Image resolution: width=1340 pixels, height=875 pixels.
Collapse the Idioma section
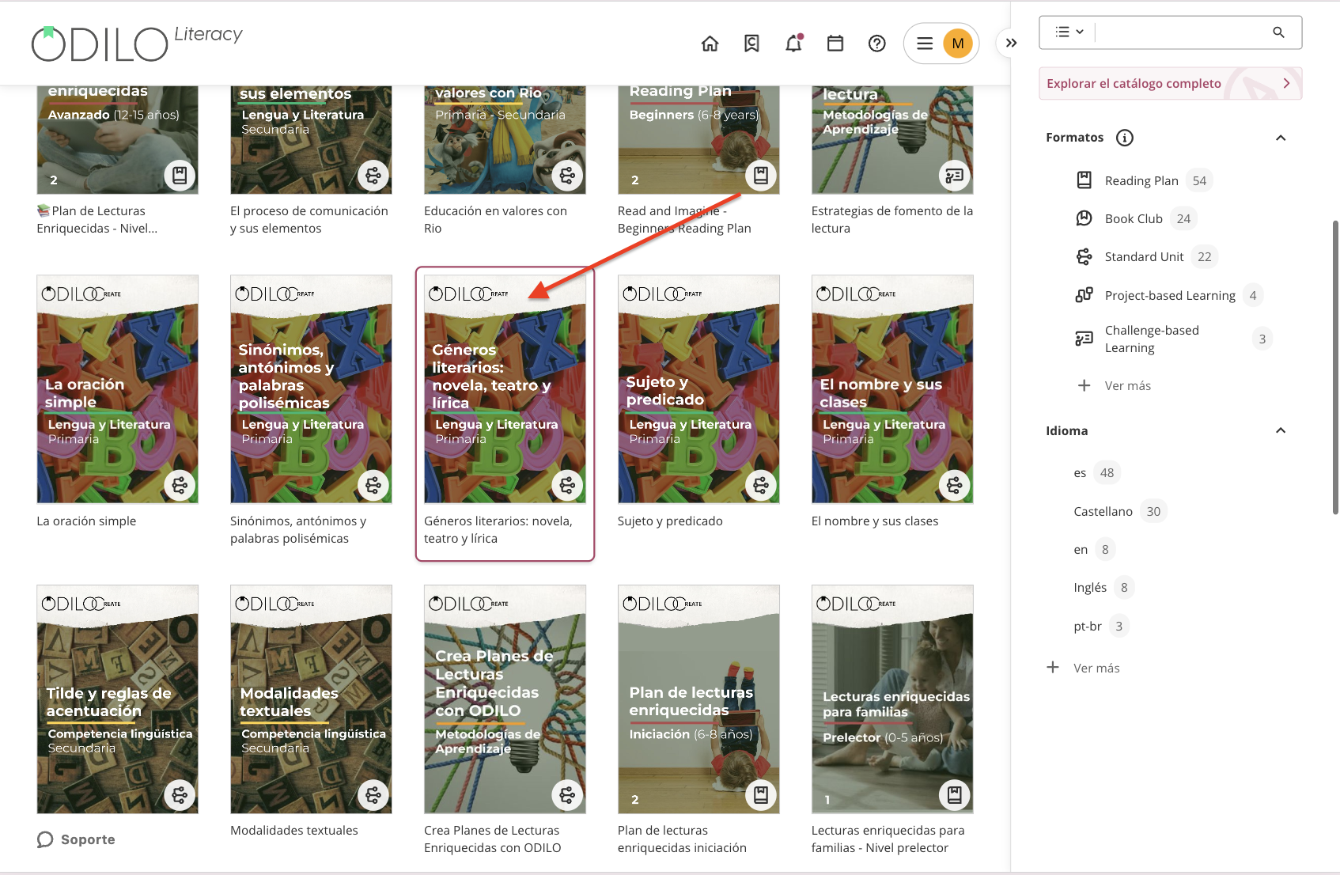coord(1281,430)
